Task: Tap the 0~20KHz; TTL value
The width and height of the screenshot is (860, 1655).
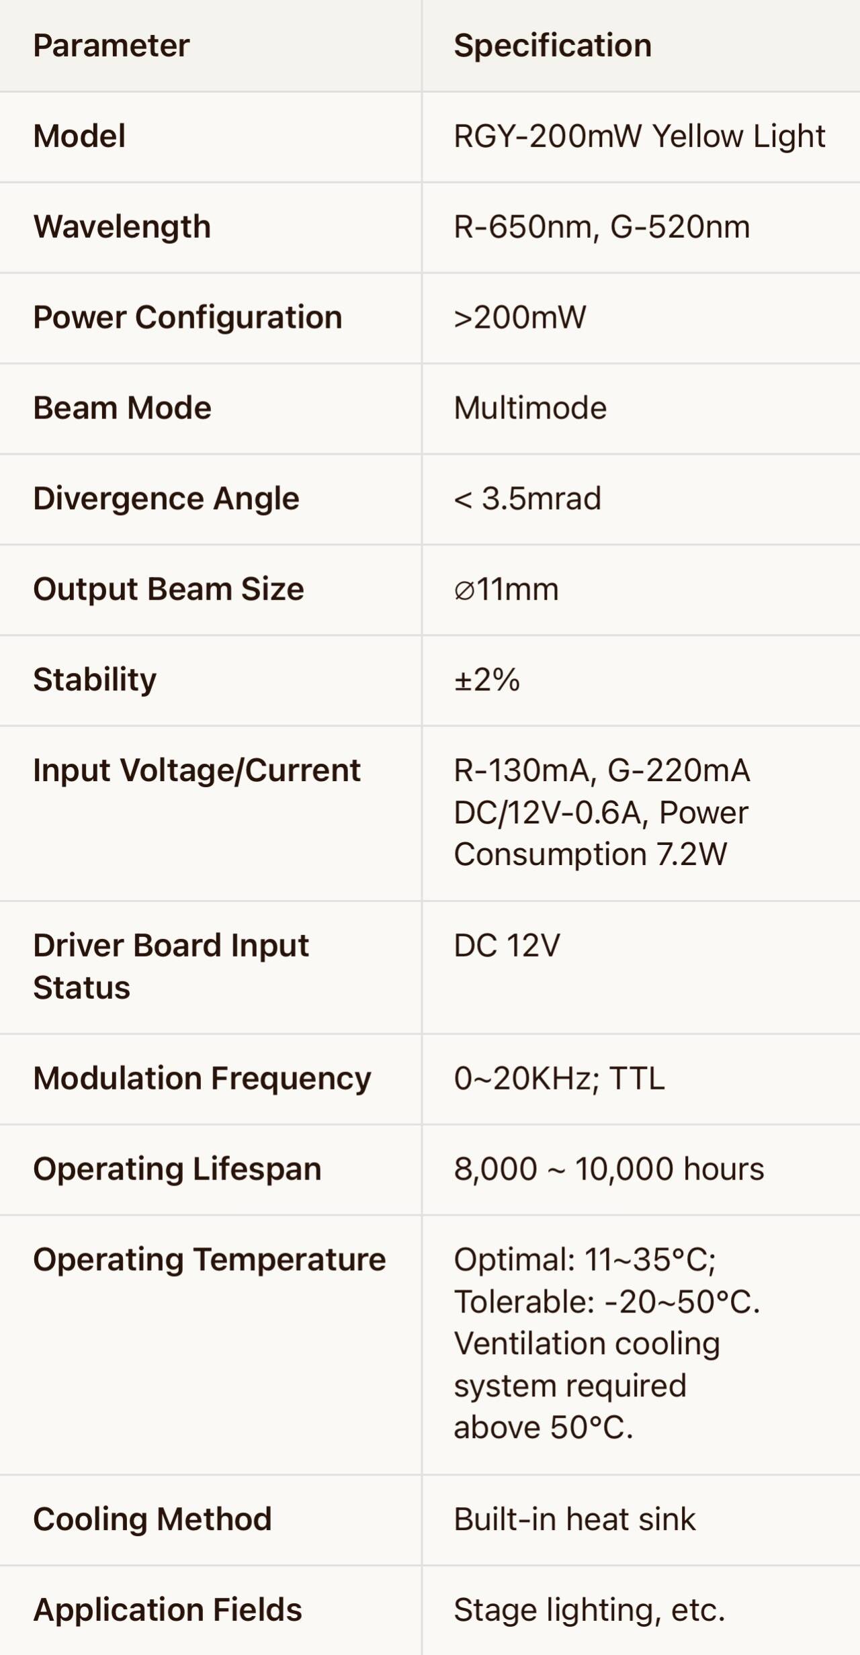Action: coord(559,1079)
